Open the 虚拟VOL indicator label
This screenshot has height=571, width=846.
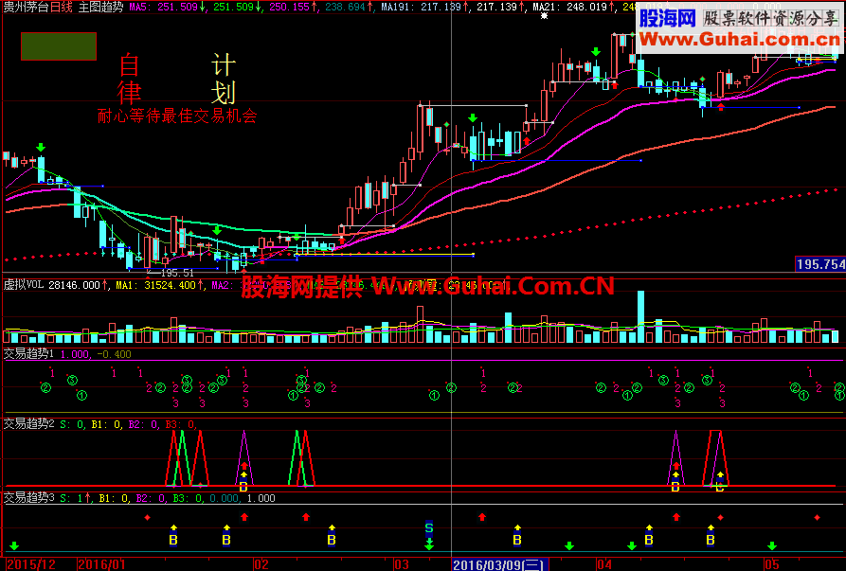24,285
